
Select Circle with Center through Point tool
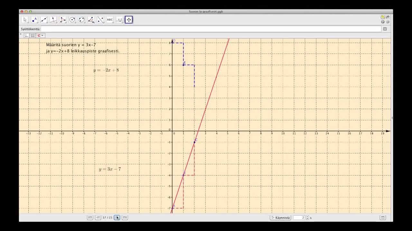tap(72, 20)
